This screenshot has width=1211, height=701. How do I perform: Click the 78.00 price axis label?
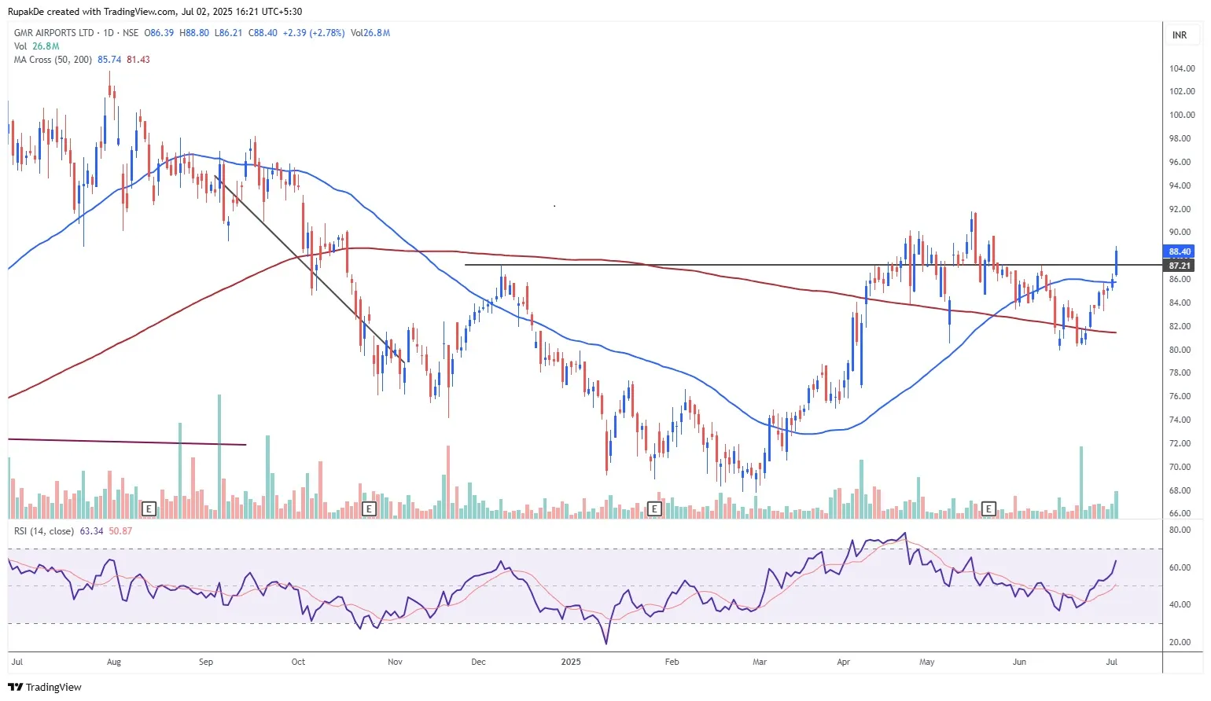click(x=1180, y=373)
